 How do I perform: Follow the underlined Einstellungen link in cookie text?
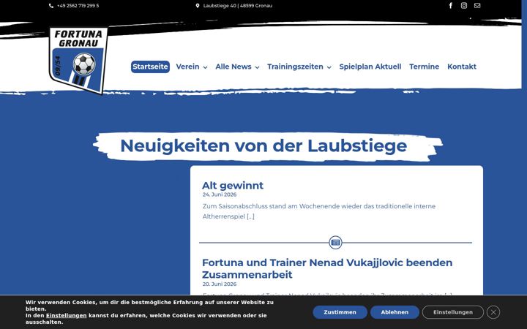point(66,316)
